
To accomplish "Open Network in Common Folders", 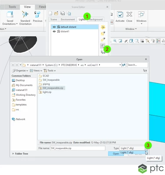I will tap(18, 119).
